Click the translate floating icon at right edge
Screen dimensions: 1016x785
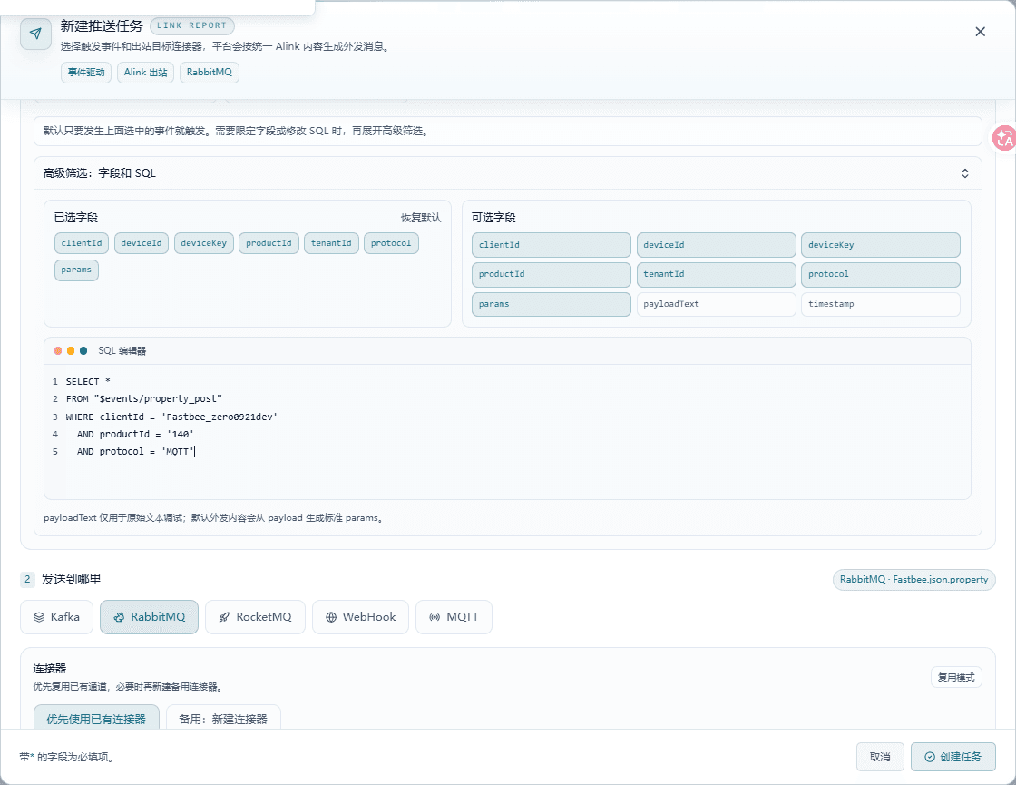click(x=1005, y=137)
